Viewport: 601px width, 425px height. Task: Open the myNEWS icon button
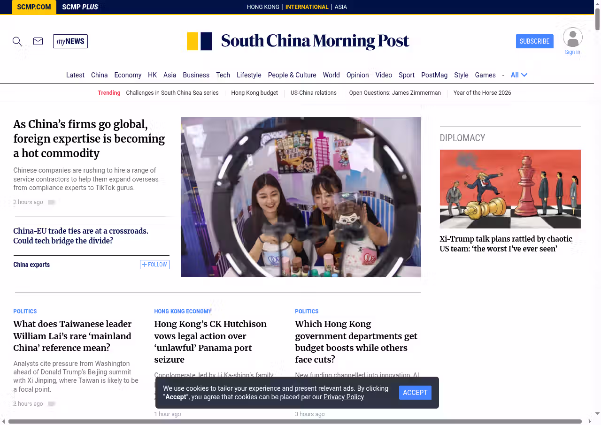pyautogui.click(x=70, y=41)
